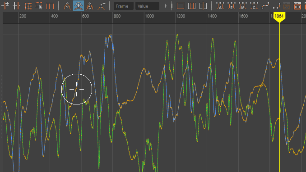
Task: Toggle off the highlighted Smooth curve sculpt tool
Action: tap(79, 6)
